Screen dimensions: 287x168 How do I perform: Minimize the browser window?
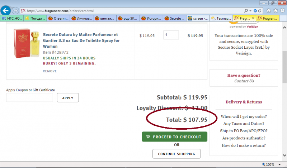pyautogui.click(x=264, y=3)
